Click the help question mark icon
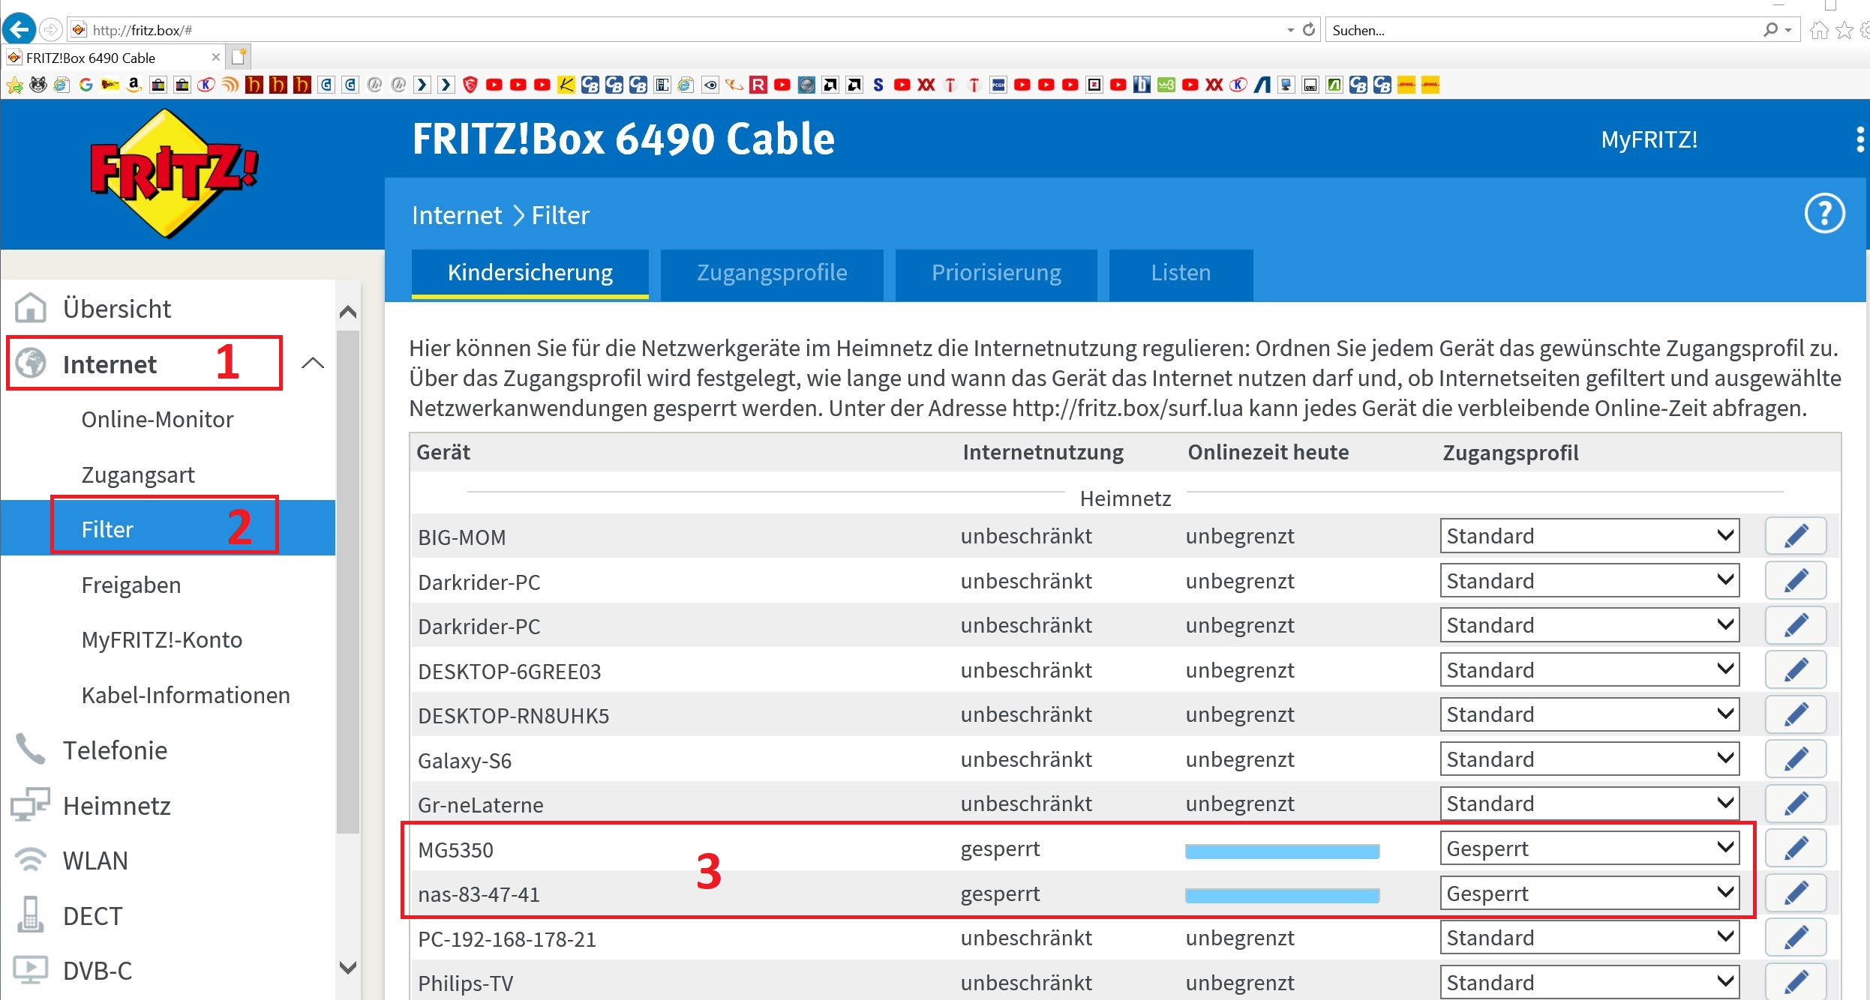Screen dimensions: 1870x1000 click(x=1823, y=214)
